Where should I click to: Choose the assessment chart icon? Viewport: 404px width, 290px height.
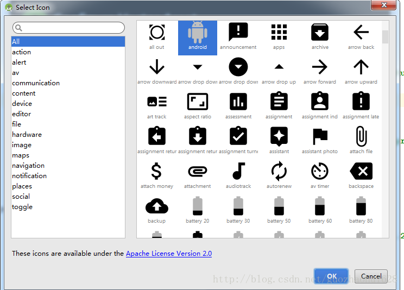238,102
